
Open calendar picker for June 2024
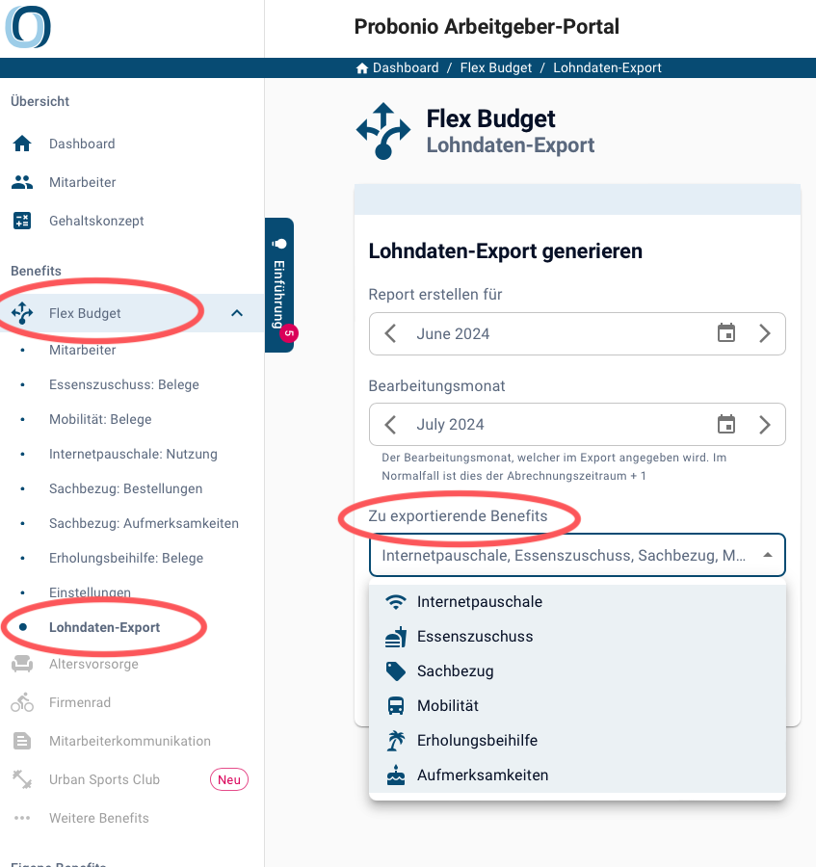pyautogui.click(x=725, y=333)
